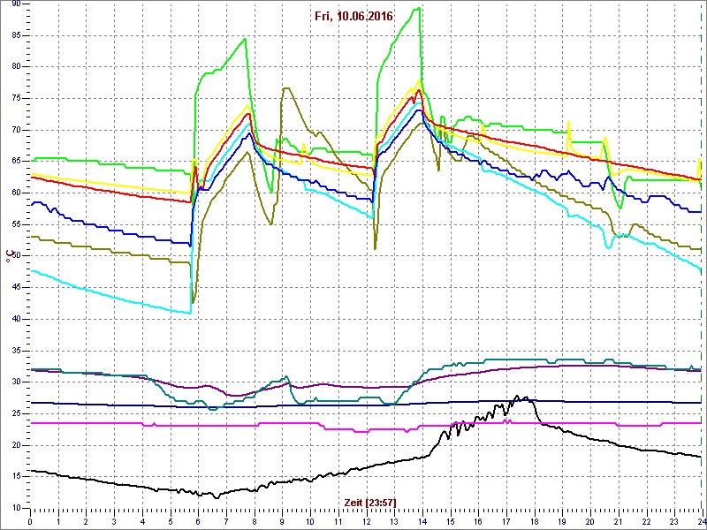Click the 40 label on the temperature axis
The height and width of the screenshot is (530, 707).
[x=16, y=319]
